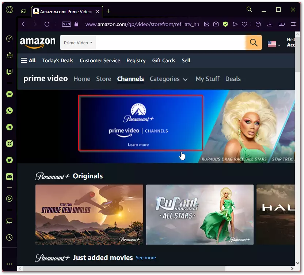Reload the current page
Screen dimensions: 304x275
click(47, 24)
